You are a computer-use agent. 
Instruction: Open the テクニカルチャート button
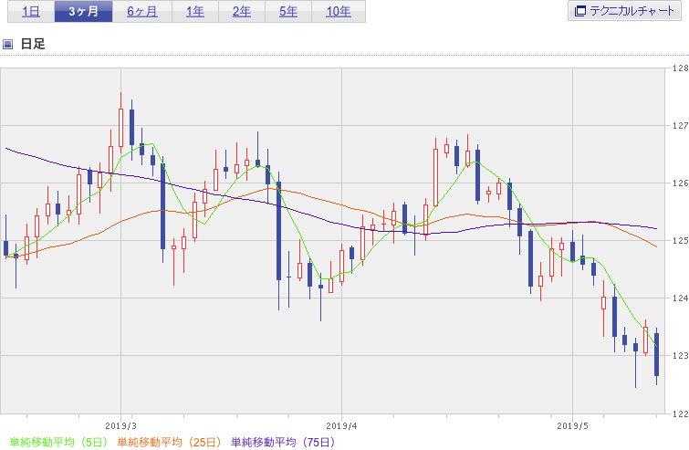coord(624,11)
